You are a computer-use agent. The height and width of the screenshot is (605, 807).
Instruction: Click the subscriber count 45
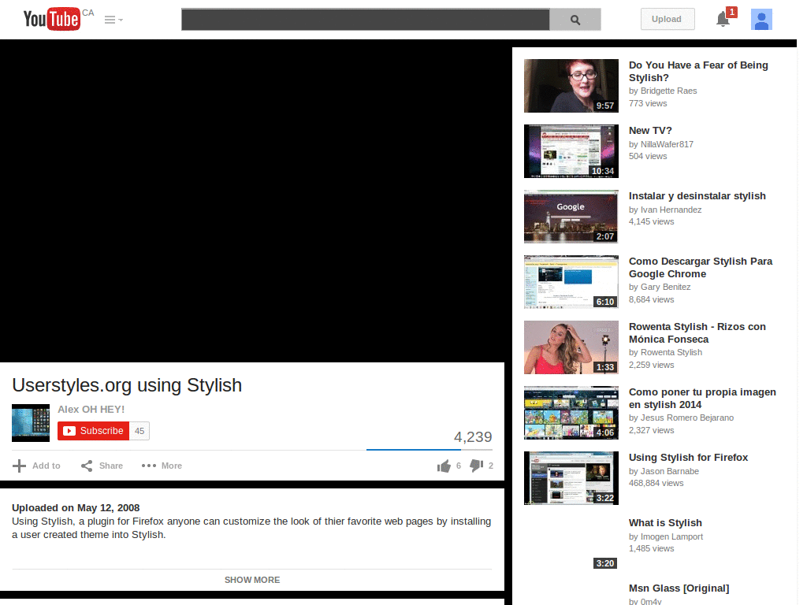[x=139, y=431]
